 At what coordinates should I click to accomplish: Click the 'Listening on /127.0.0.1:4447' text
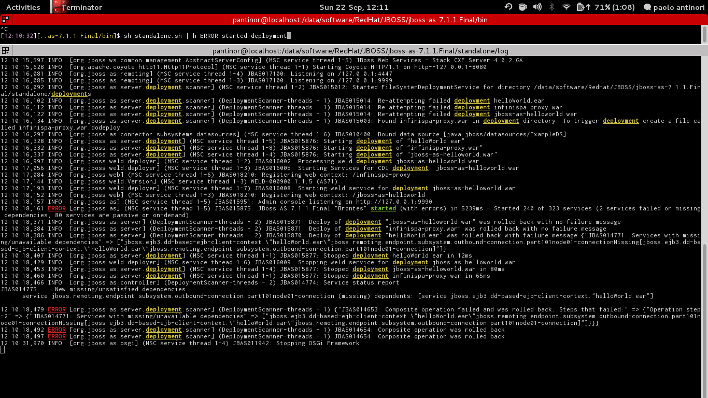coord(341,74)
